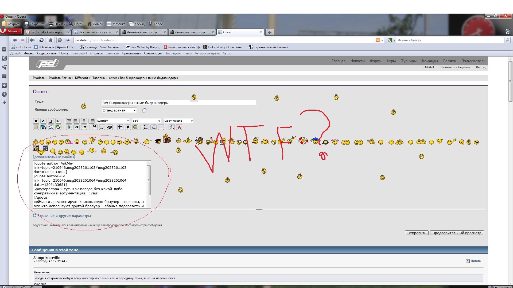This screenshot has width=513, height=288.
Task: Insert FTP link icon
Action: point(58,127)
